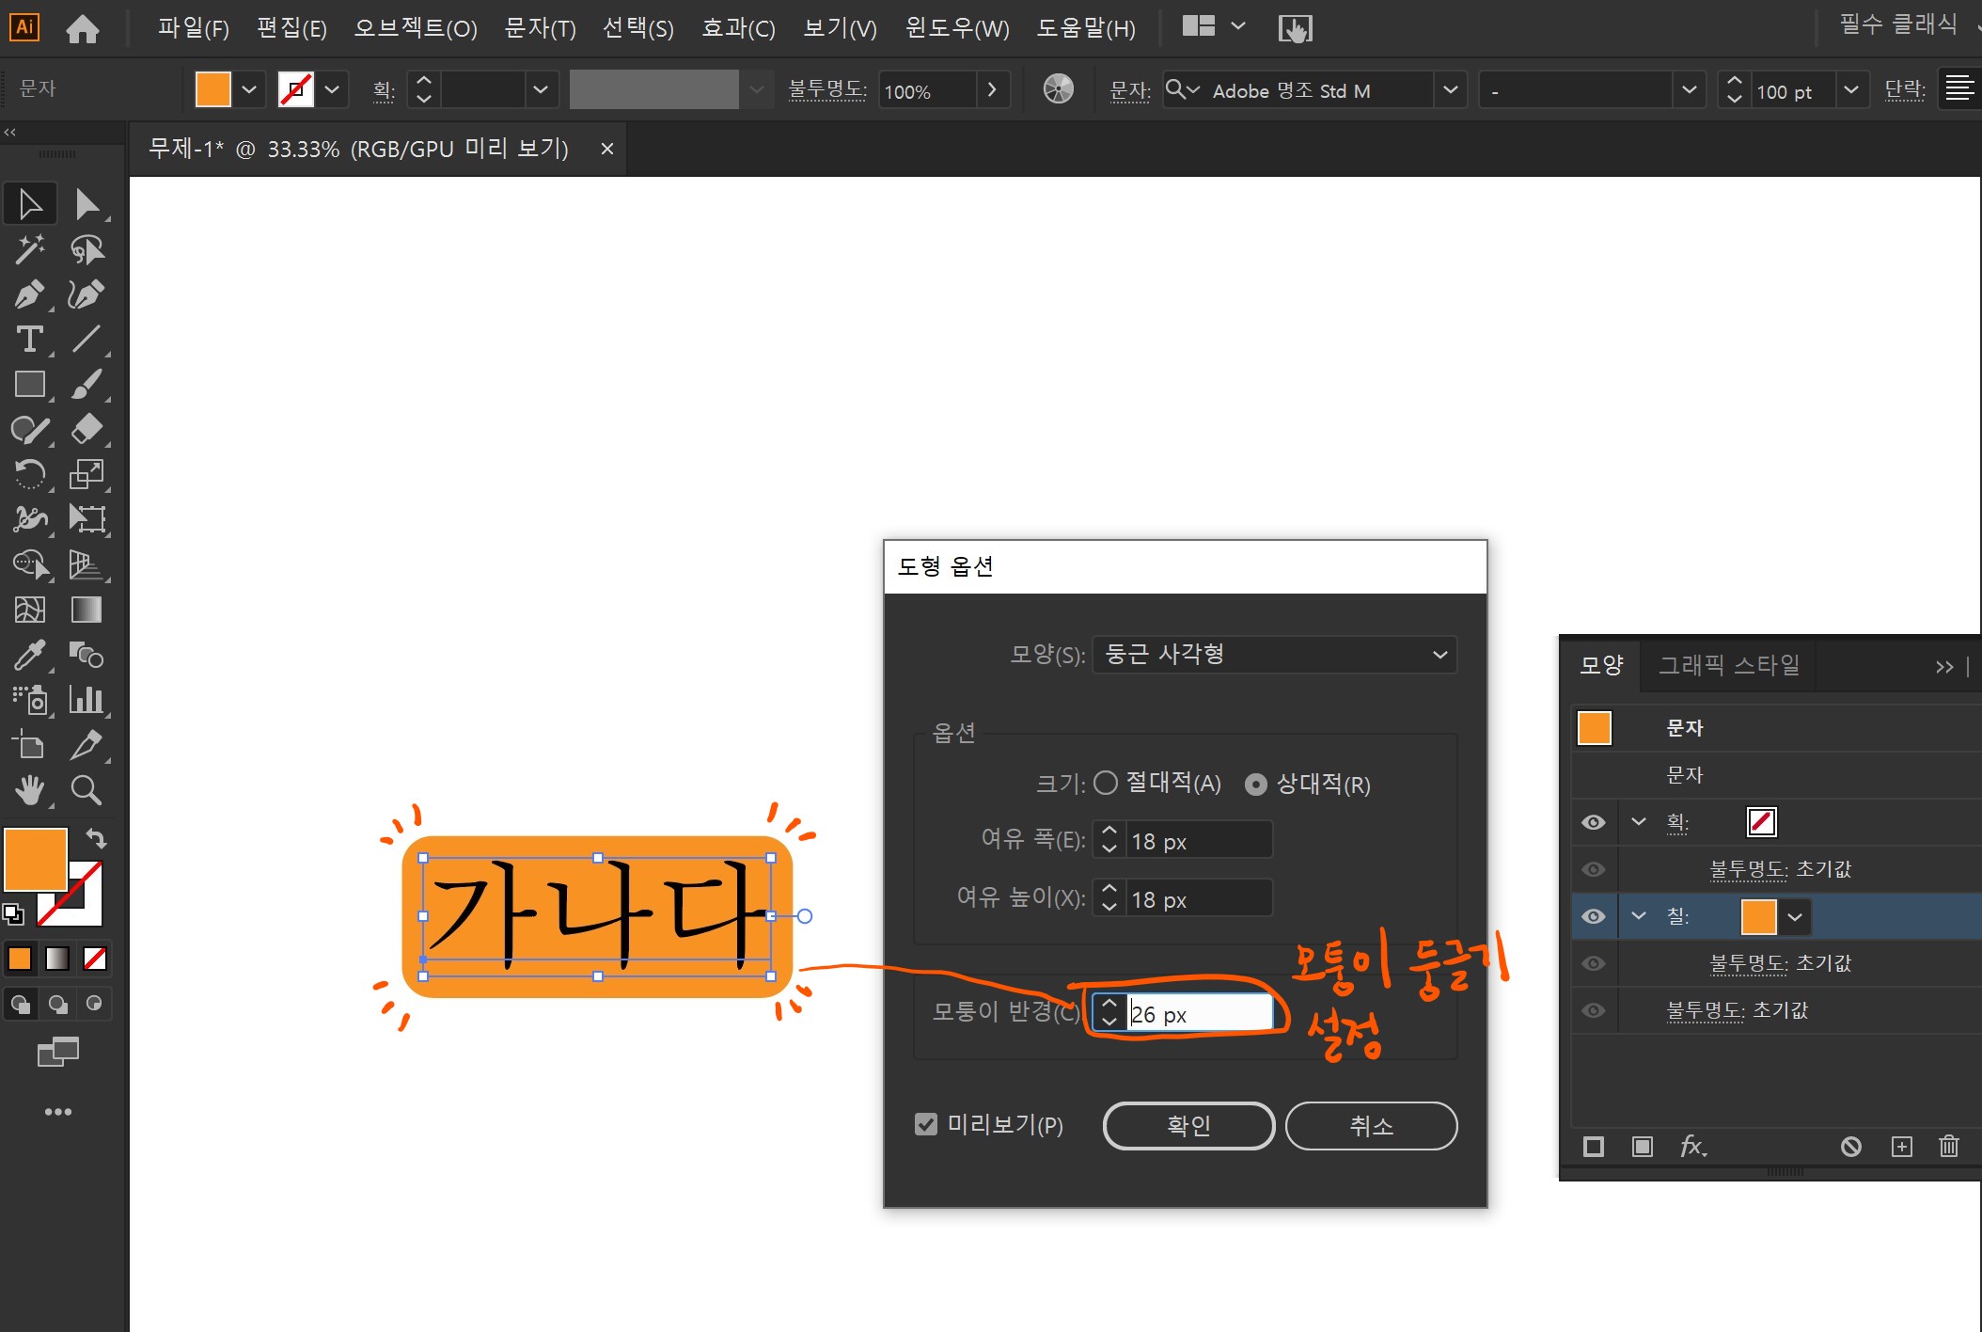Uncheck the 미리보기(P) preview checkbox
Image resolution: width=1982 pixels, height=1332 pixels.
[926, 1123]
